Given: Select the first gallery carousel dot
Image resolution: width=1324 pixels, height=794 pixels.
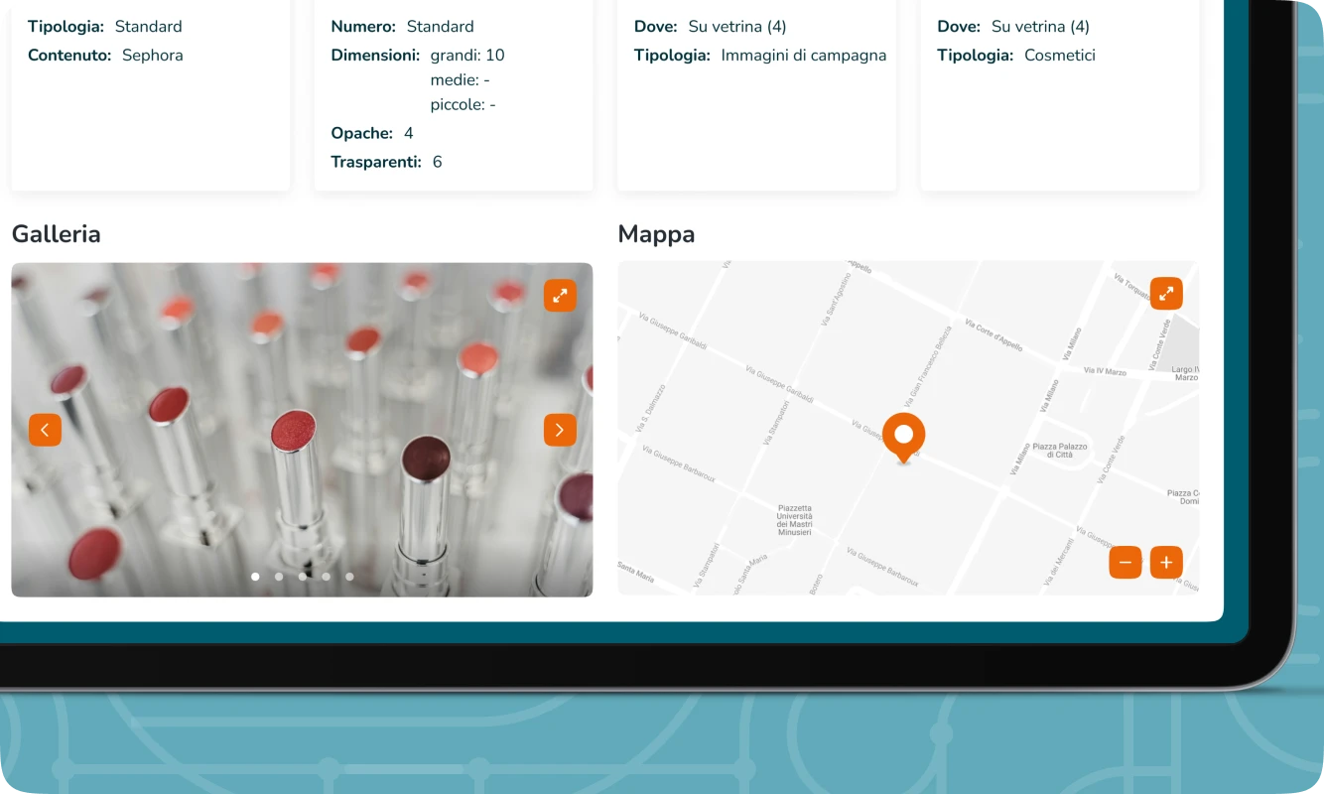Looking at the screenshot, I should point(255,577).
